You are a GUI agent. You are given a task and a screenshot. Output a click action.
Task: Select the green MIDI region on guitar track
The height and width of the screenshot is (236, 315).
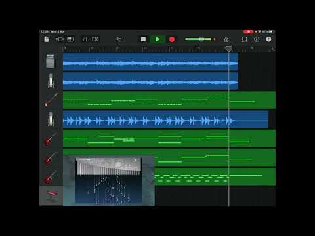tap(169, 100)
